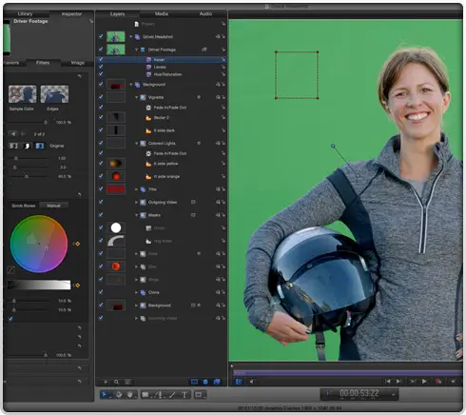Open layers list search magnifier
The image size is (466, 415).
click(116, 382)
